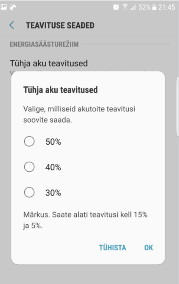The image size is (179, 284).
Task: Go back using the blue arrow
Action: click(x=12, y=25)
